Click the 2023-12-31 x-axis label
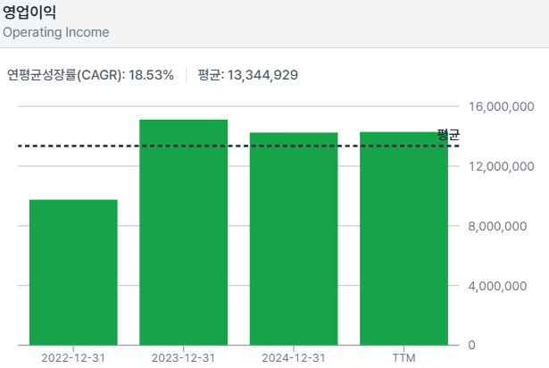This screenshot has height=368, width=549. (x=183, y=358)
